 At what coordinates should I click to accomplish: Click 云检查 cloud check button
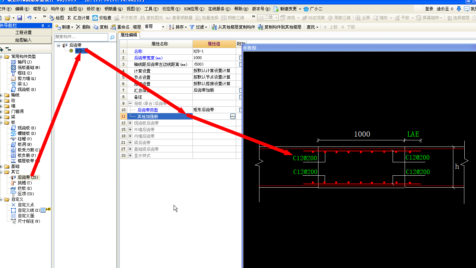[102, 18]
